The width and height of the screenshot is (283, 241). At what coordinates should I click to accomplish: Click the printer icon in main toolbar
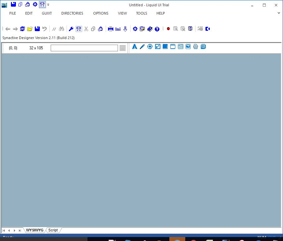(x=111, y=29)
